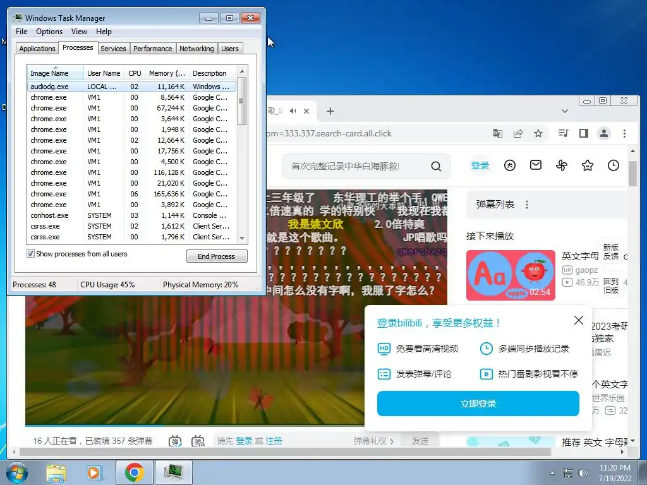Open the Chrome translate page icon

point(498,133)
